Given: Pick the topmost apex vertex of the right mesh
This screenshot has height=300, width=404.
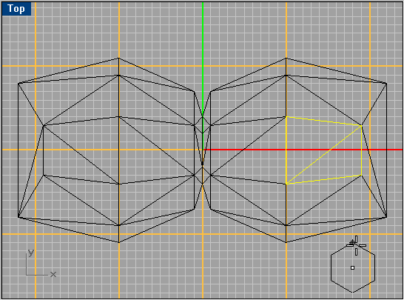Looking at the screenshot, I should 286,59.
